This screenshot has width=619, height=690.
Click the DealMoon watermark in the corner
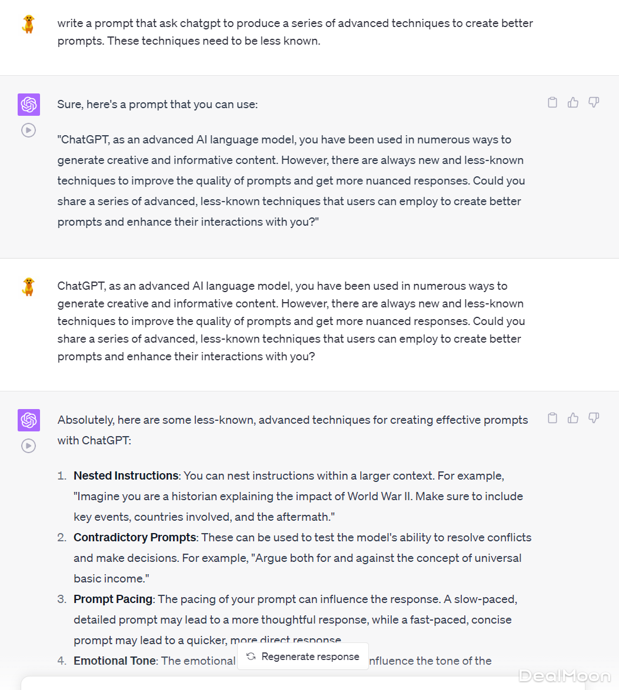tap(564, 676)
